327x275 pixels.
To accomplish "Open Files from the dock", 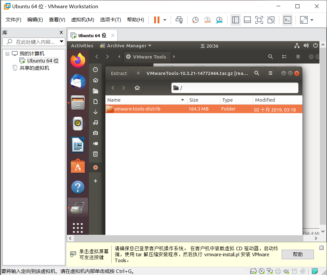I will pos(78,103).
